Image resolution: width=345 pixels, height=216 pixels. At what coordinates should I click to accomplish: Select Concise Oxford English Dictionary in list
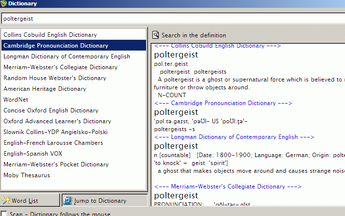pyautogui.click(x=74, y=110)
